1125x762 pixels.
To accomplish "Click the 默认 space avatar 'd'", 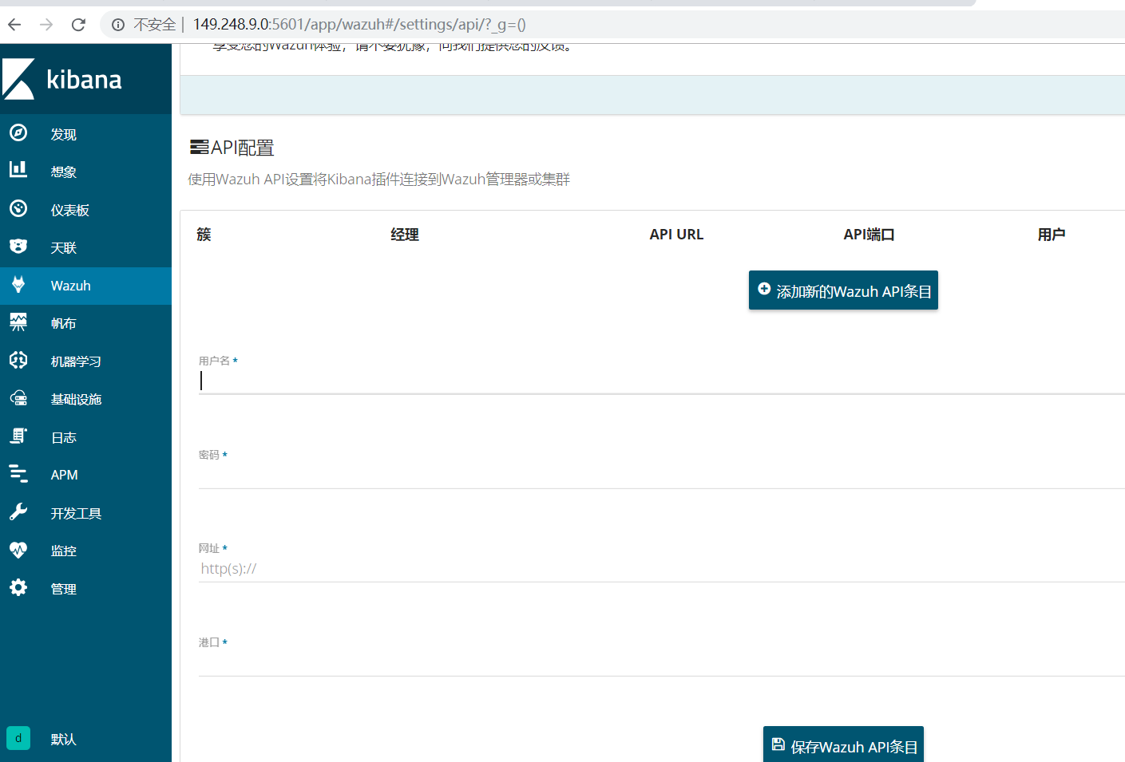I will [18, 738].
